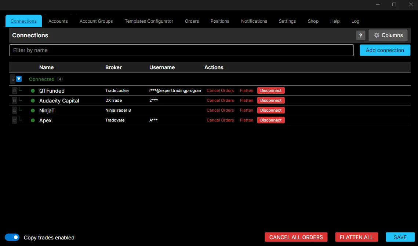The image size is (418, 246).
Task: Collapse the Connected group arrow
Action: tap(19, 79)
